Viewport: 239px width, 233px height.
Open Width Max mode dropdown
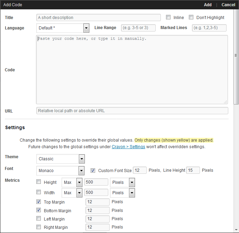pyautogui.click(x=72, y=193)
